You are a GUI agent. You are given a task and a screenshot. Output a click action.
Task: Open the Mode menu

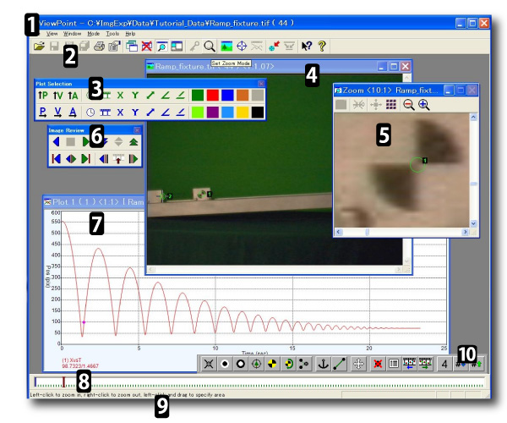click(x=93, y=34)
